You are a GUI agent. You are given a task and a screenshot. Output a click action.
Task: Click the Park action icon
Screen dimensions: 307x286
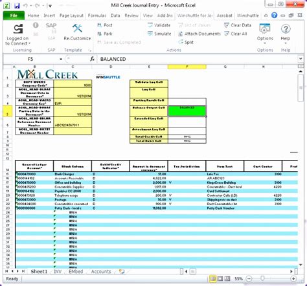100,34
